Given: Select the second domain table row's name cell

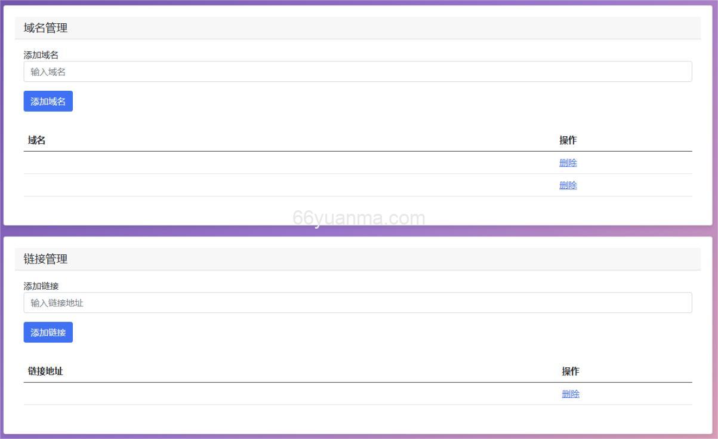Looking at the screenshot, I should [286, 185].
